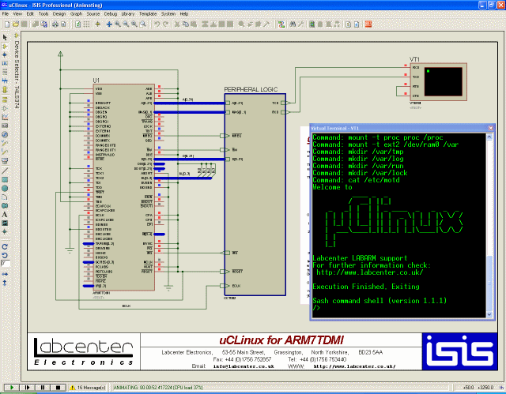Click the rotate clockwise icon
This screenshot has width=506, height=394.
click(x=5, y=246)
